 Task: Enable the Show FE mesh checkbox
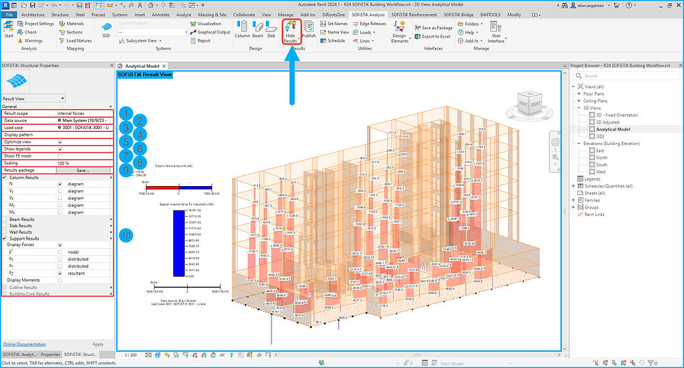click(60, 156)
